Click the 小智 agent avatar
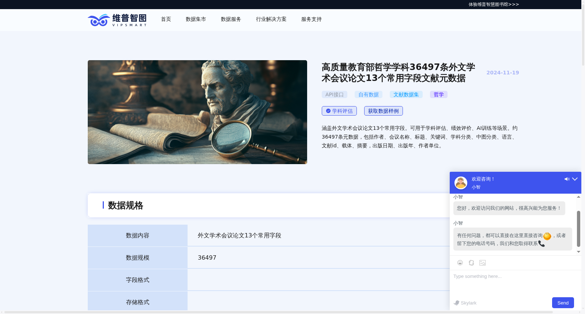585x314 pixels. (461, 183)
